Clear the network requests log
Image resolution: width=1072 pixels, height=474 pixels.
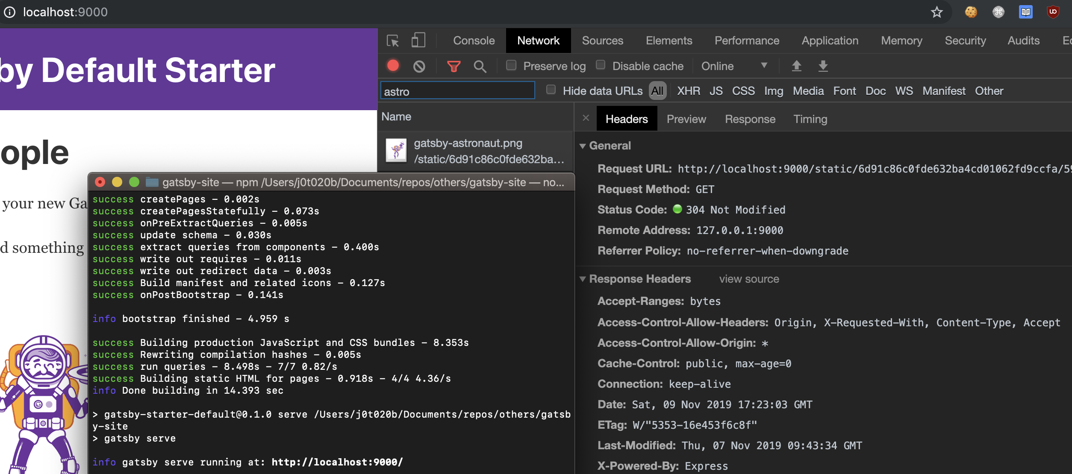[x=418, y=66]
